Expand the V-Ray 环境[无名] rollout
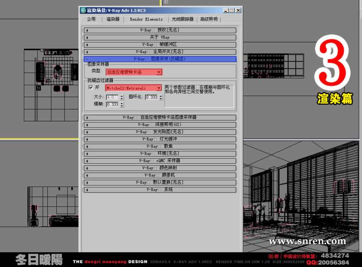Image resolution: width=362 pixels, height=267 pixels. click(160, 154)
